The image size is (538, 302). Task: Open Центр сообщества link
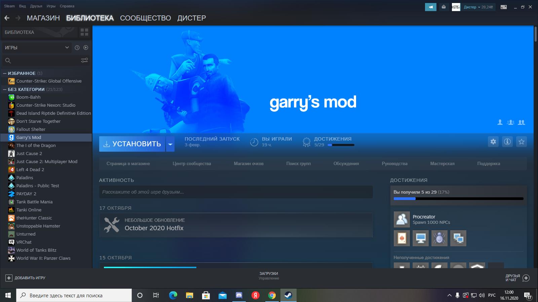point(192,164)
